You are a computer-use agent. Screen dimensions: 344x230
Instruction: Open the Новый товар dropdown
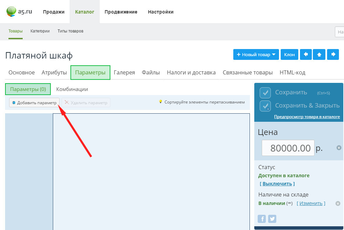pyautogui.click(x=256, y=54)
